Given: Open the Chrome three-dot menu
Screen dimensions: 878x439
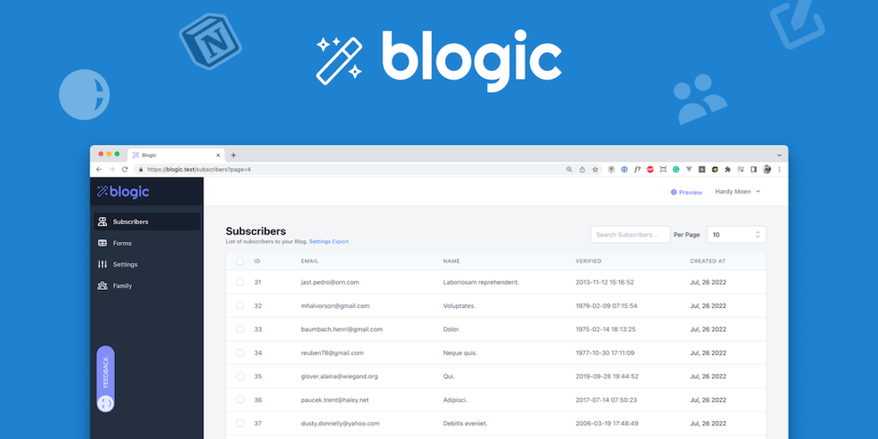Looking at the screenshot, I should point(779,169).
